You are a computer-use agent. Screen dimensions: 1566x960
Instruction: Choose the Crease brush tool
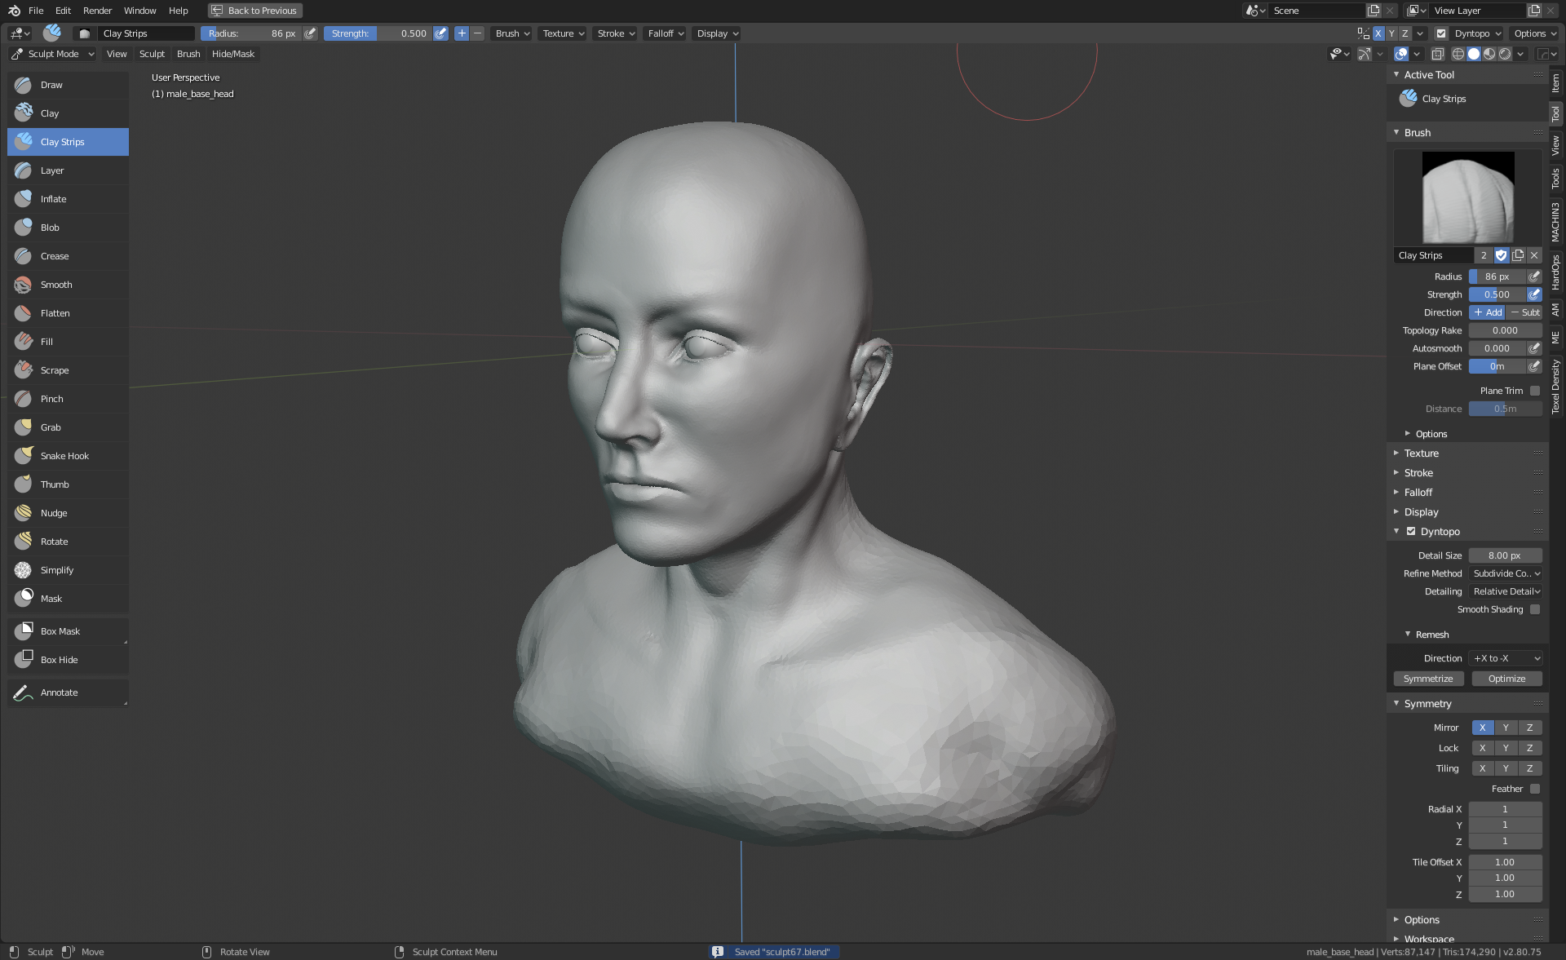55,256
